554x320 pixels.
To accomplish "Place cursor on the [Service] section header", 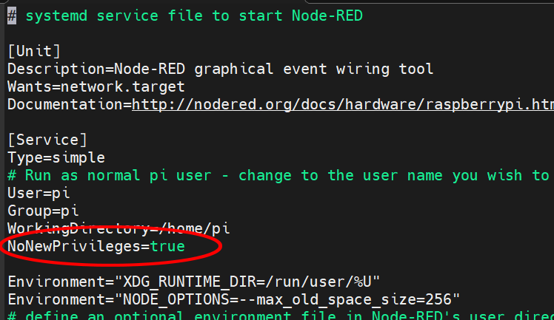I will [x=47, y=140].
